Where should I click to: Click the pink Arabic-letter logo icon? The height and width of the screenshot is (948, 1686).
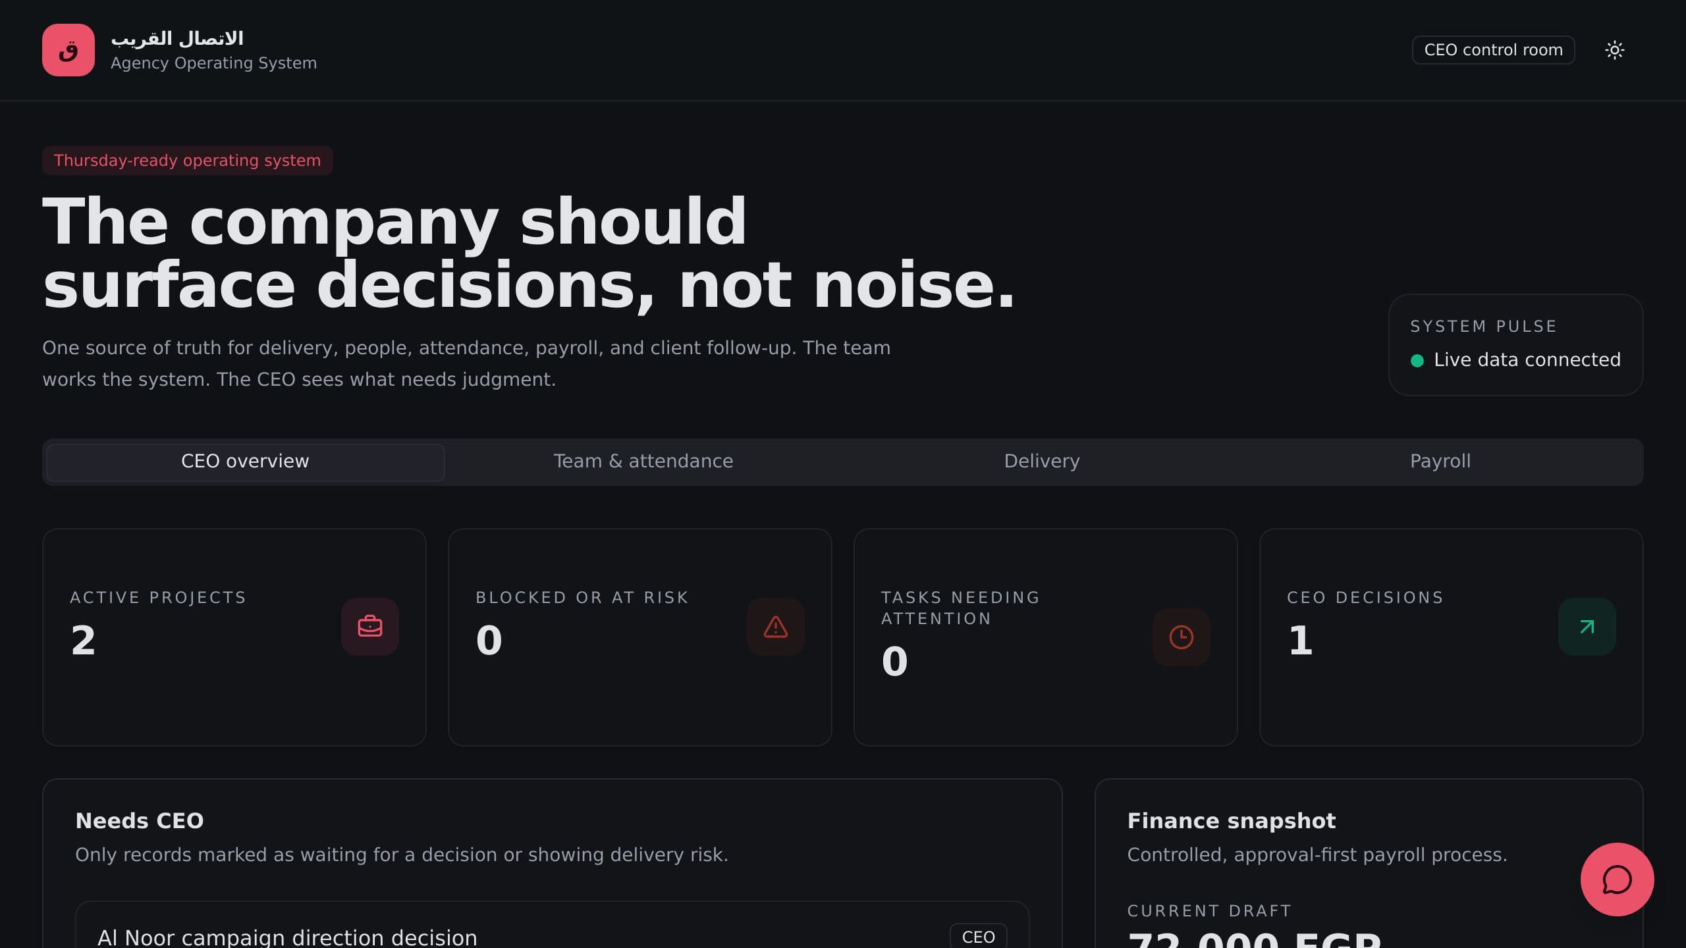(x=68, y=50)
